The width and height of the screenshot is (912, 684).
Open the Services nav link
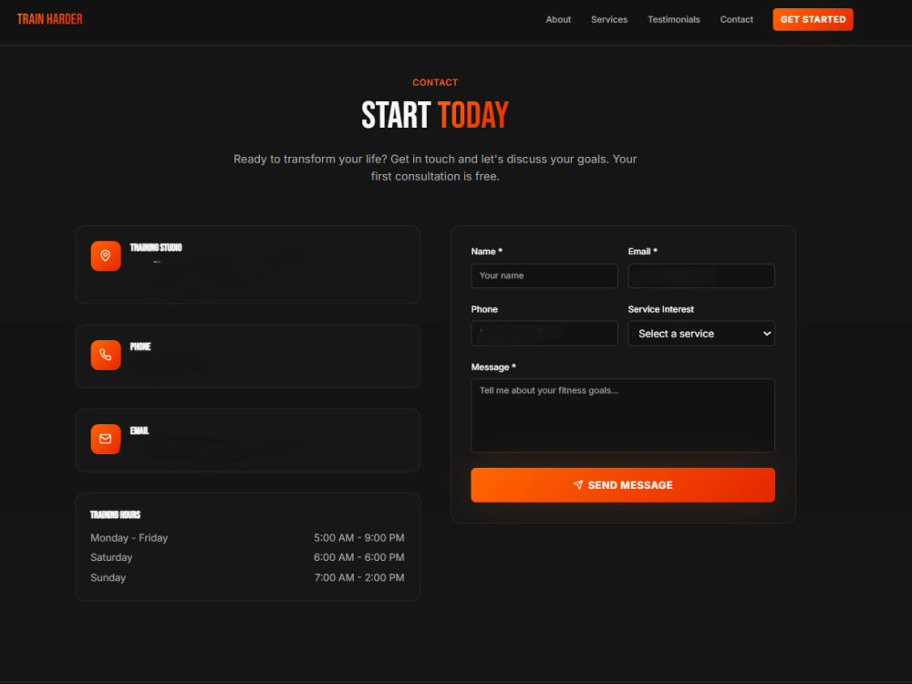(609, 19)
